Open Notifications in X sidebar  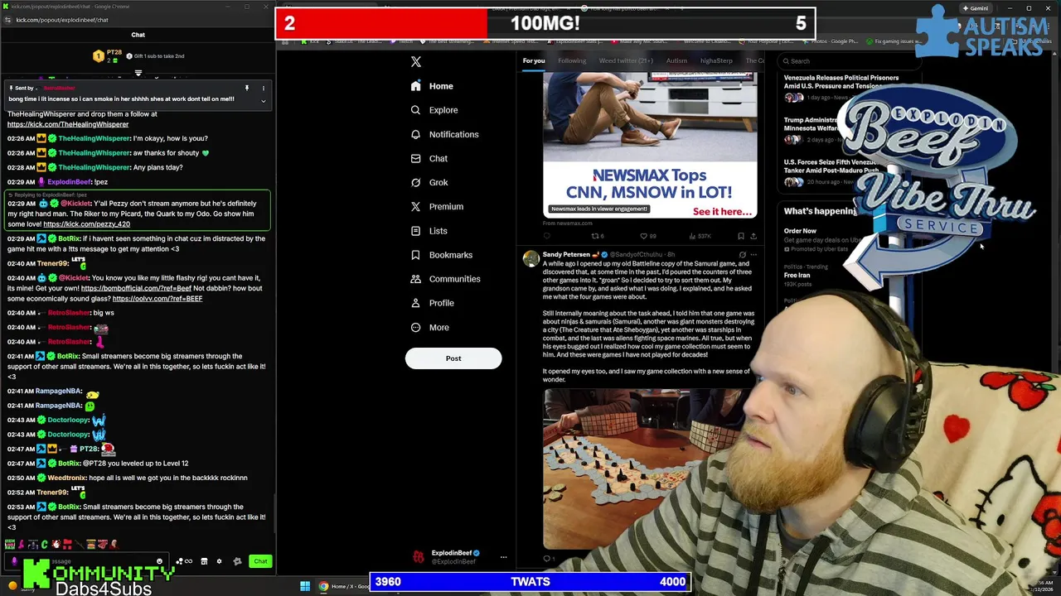(444, 134)
